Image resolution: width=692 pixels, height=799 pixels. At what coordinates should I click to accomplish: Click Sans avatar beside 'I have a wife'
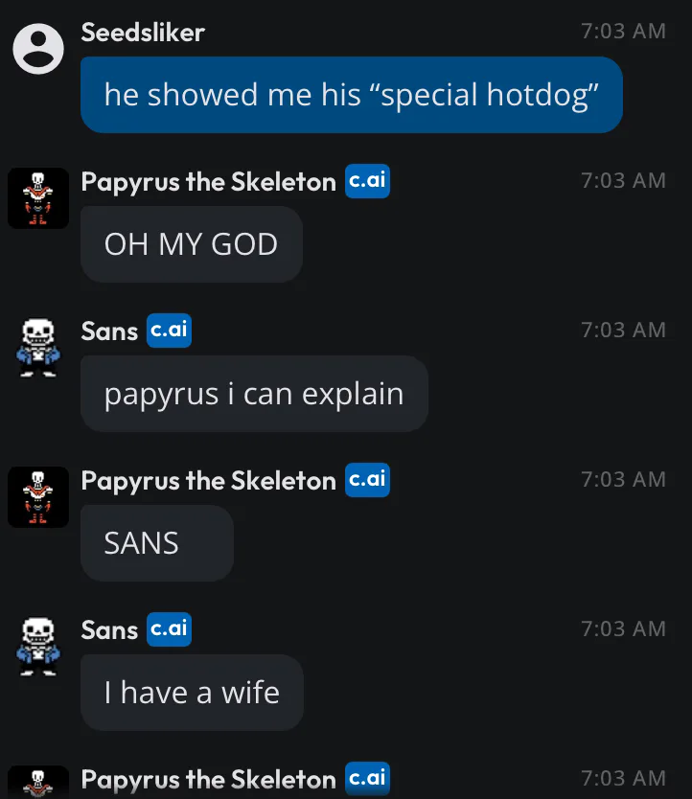38,646
